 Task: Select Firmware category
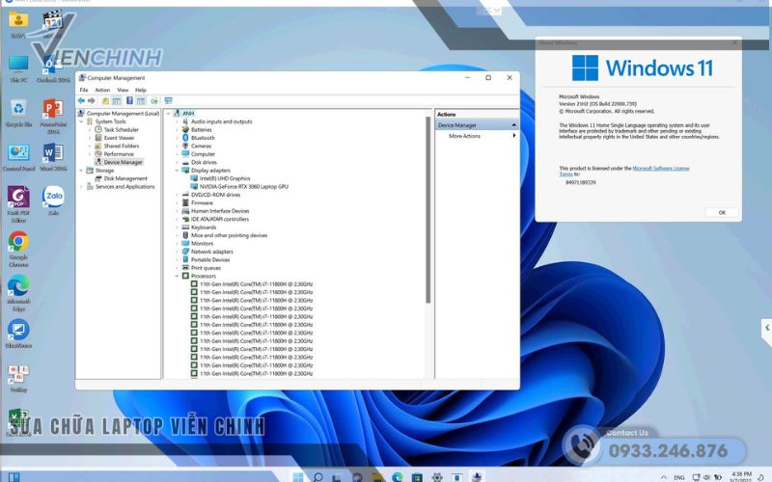click(202, 202)
